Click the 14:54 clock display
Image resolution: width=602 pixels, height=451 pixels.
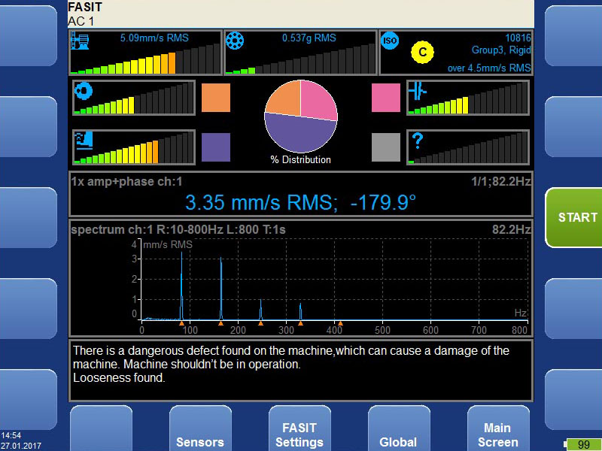point(11,435)
